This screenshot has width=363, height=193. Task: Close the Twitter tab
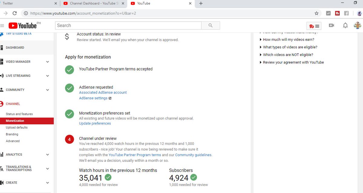(55, 4)
